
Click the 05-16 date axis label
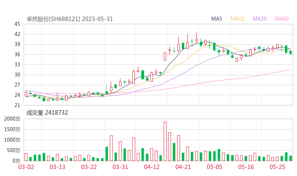click(246, 167)
